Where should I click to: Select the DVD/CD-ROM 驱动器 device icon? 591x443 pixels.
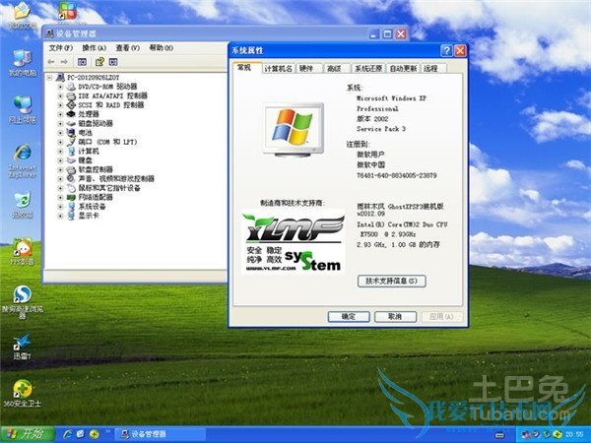71,87
